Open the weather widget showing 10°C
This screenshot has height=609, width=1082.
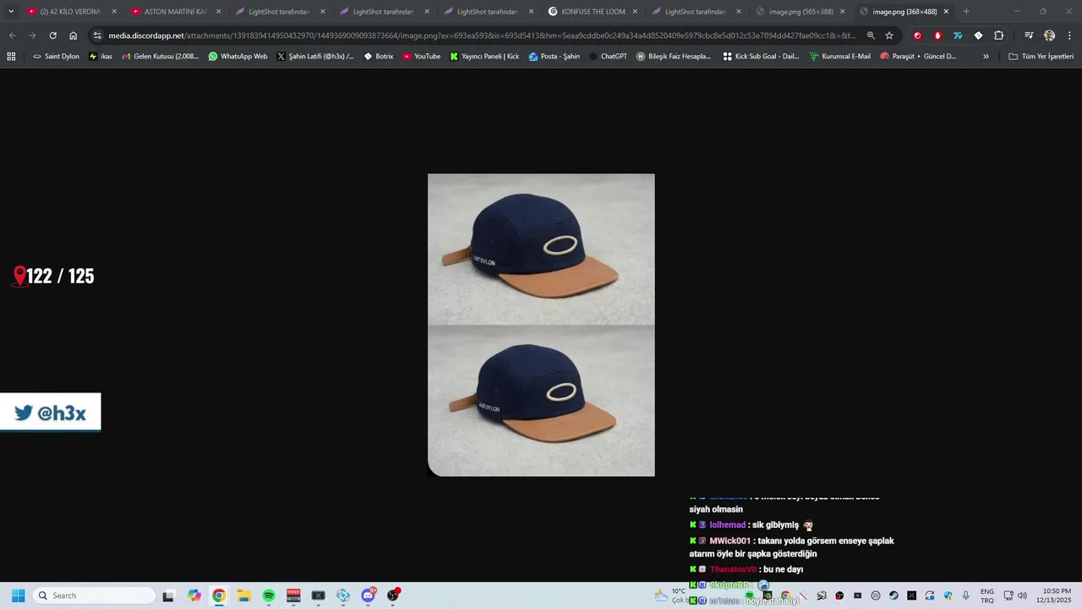pos(672,595)
